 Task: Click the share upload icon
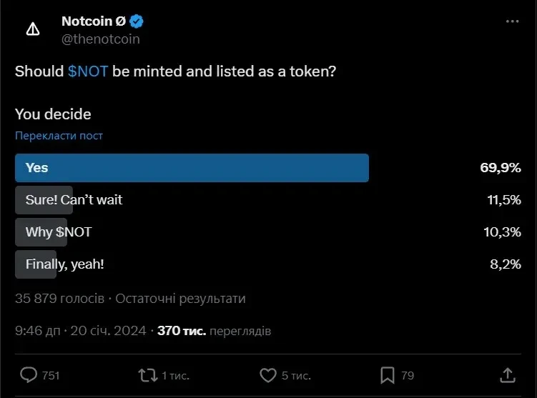tap(507, 375)
